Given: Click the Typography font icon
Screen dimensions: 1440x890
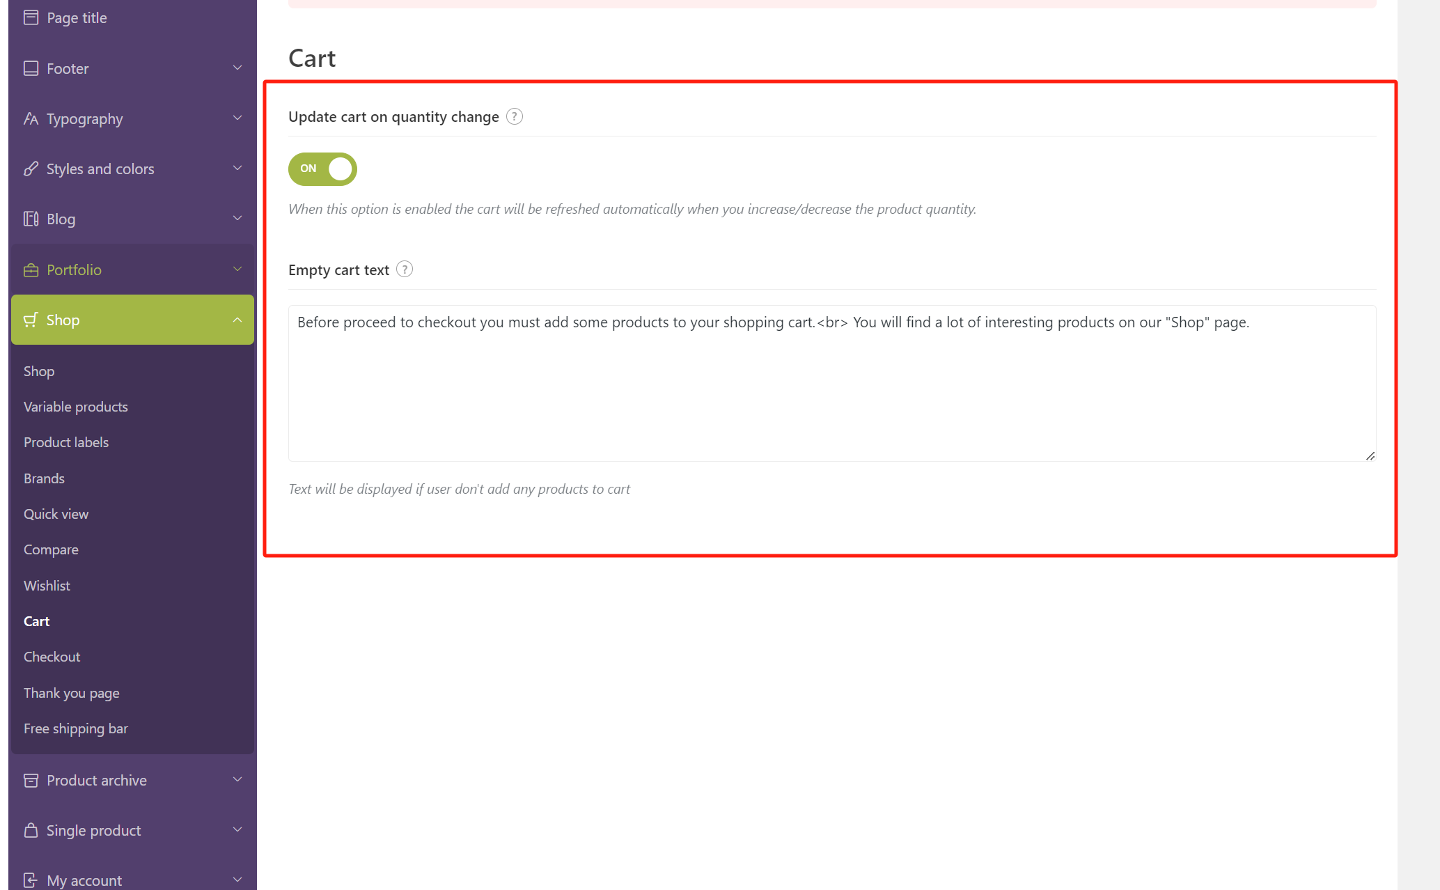Looking at the screenshot, I should tap(31, 119).
